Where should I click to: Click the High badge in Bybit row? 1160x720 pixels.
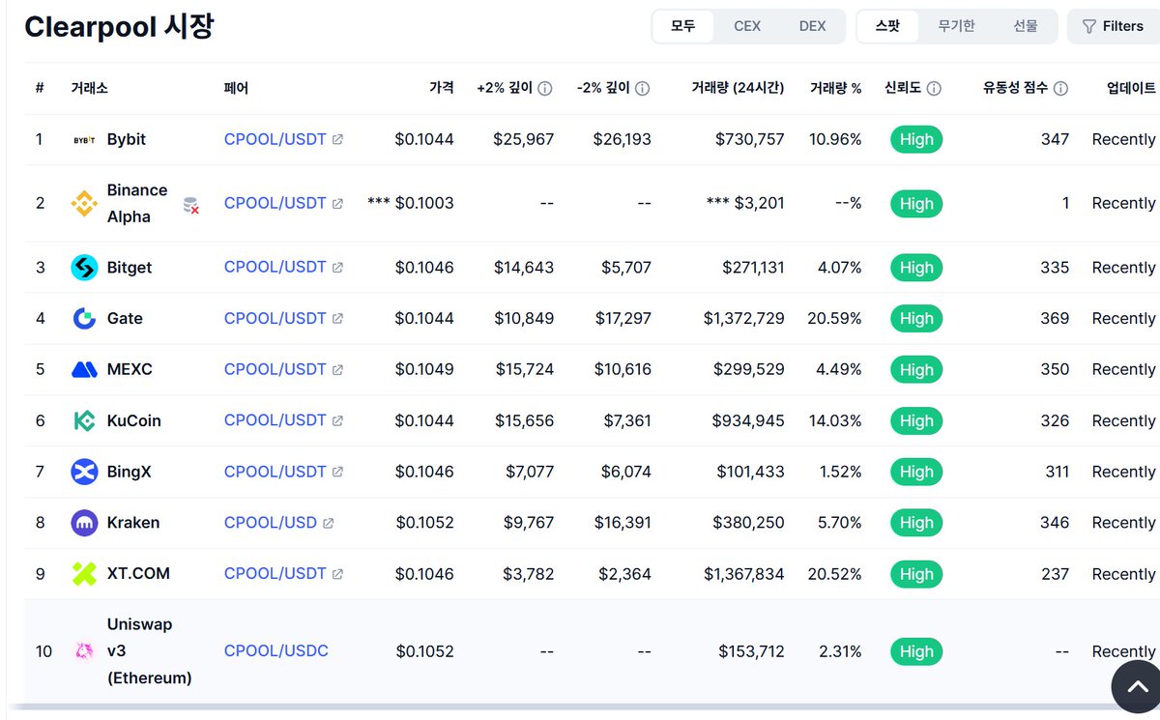(916, 139)
